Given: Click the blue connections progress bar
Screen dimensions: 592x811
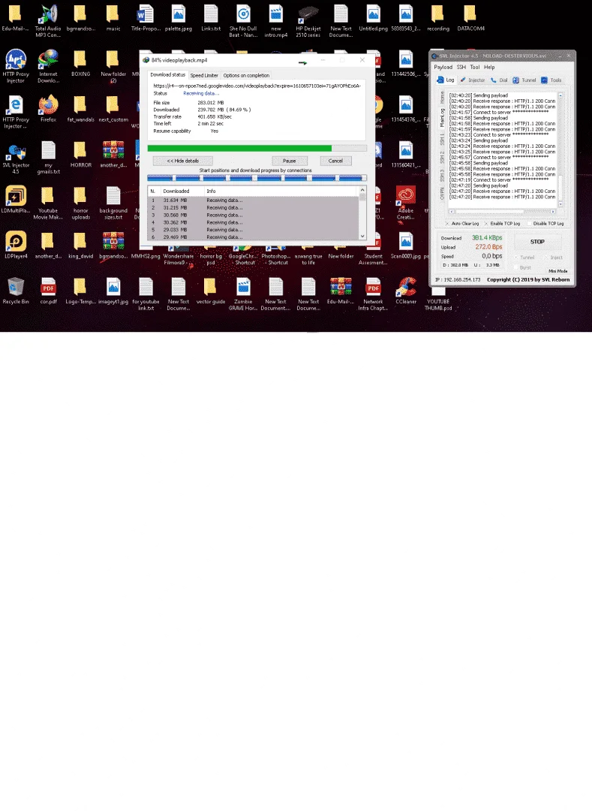Looking at the screenshot, I should [x=257, y=178].
